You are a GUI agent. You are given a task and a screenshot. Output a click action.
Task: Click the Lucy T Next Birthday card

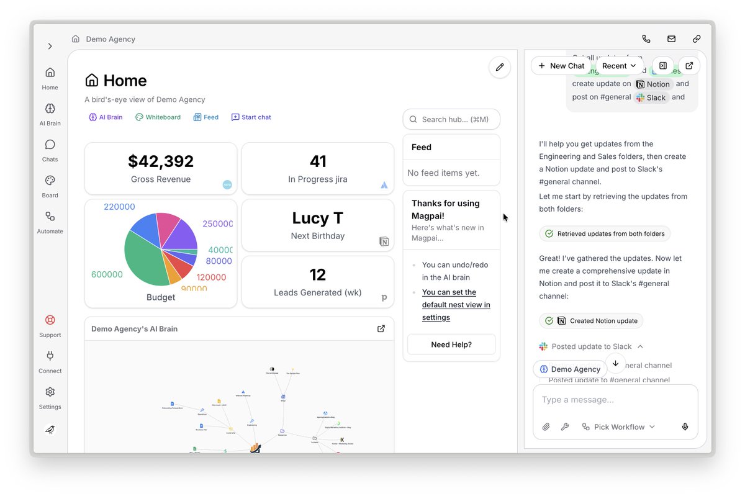point(318,225)
